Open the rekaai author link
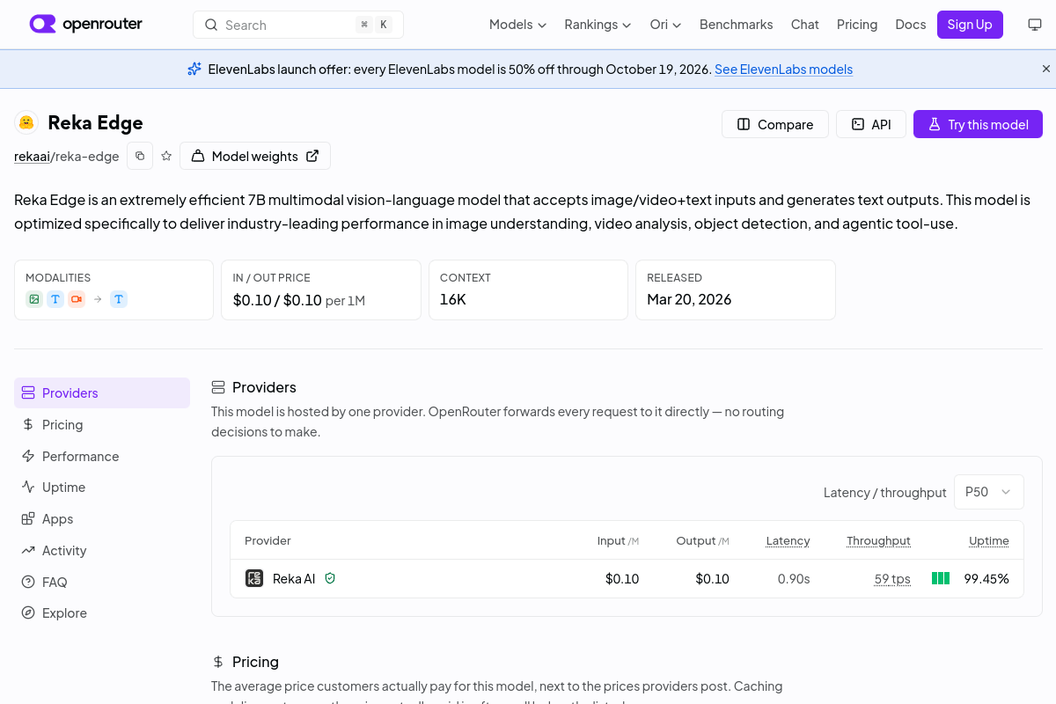 coord(32,157)
